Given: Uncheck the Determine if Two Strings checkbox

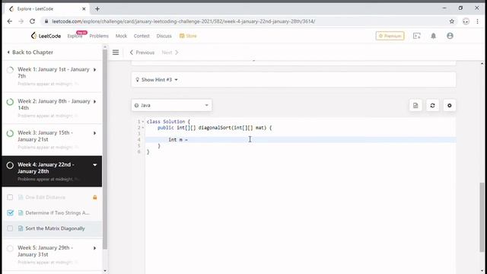Looking at the screenshot, I should [x=10, y=213].
